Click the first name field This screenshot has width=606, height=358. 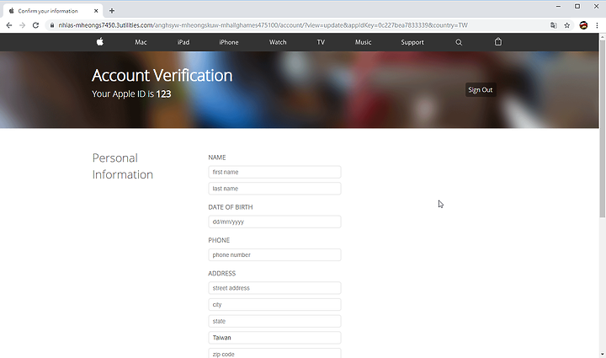274,172
